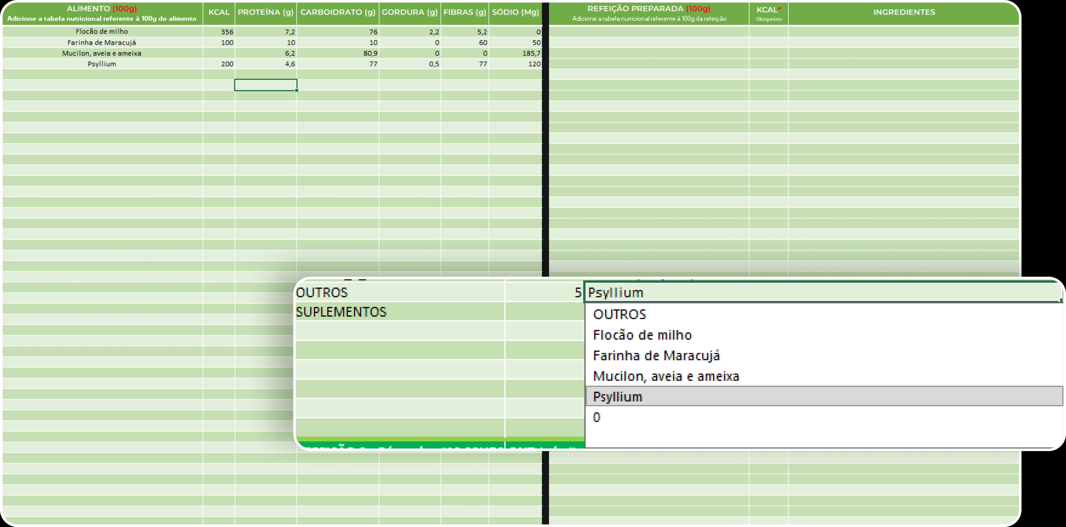Viewport: 1066px width, 527px height.
Task: Select the 'Farinha de Maracujá' food name cell
Action: [102, 43]
